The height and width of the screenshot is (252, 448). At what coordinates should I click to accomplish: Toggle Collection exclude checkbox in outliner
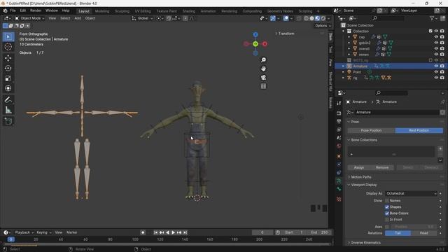pos(430,31)
